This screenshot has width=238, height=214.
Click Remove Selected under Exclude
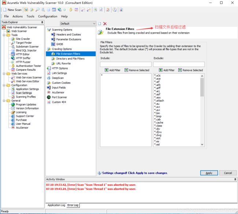(x=191, y=70)
